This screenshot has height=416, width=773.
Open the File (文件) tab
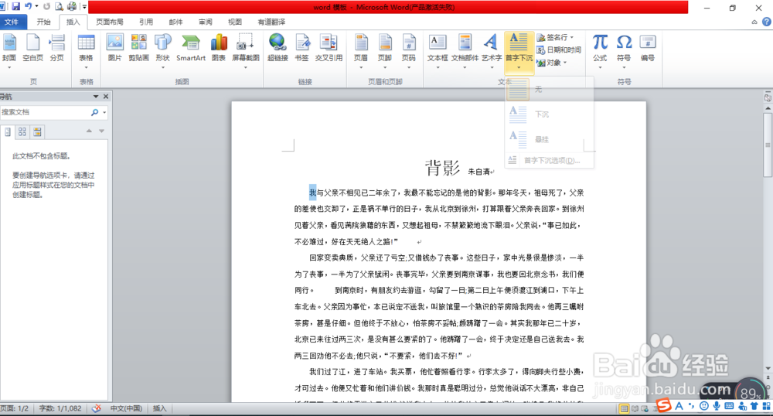[x=12, y=22]
